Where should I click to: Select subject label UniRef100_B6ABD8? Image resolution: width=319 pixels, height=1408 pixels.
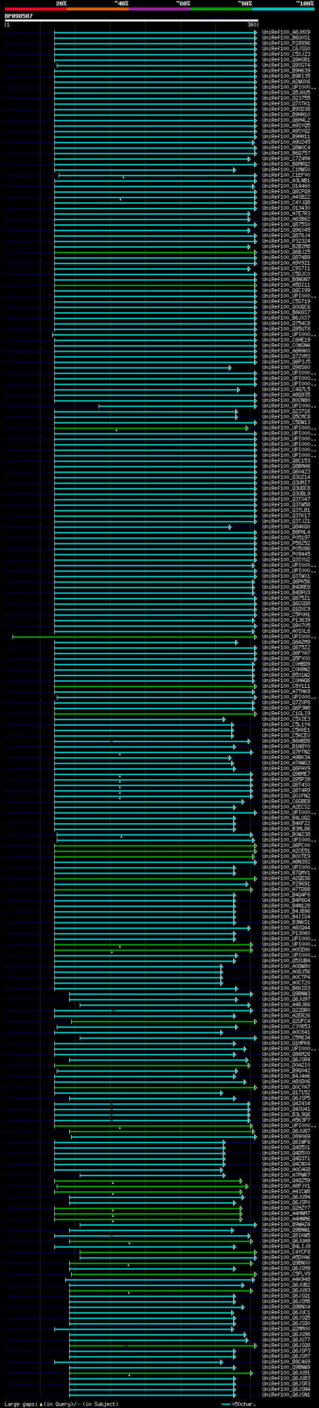click(286, 741)
